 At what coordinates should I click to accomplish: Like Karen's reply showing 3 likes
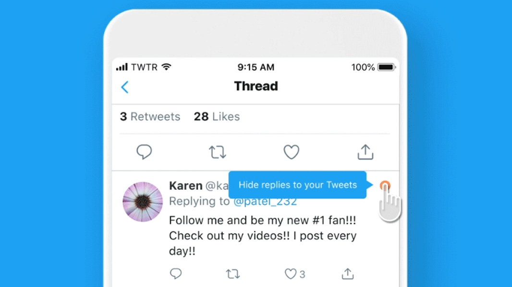point(291,274)
